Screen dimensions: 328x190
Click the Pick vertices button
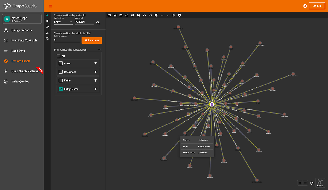point(92,40)
